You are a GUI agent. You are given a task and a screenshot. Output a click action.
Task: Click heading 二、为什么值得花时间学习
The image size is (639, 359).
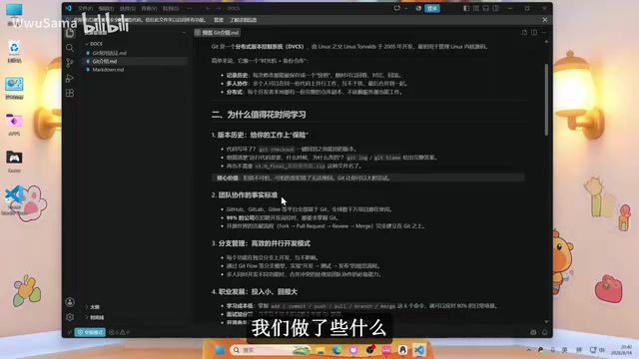tap(259, 115)
